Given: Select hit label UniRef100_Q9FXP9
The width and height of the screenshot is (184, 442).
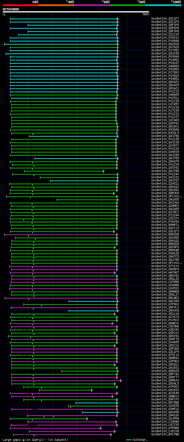Looking at the screenshot, I should coord(165,25).
